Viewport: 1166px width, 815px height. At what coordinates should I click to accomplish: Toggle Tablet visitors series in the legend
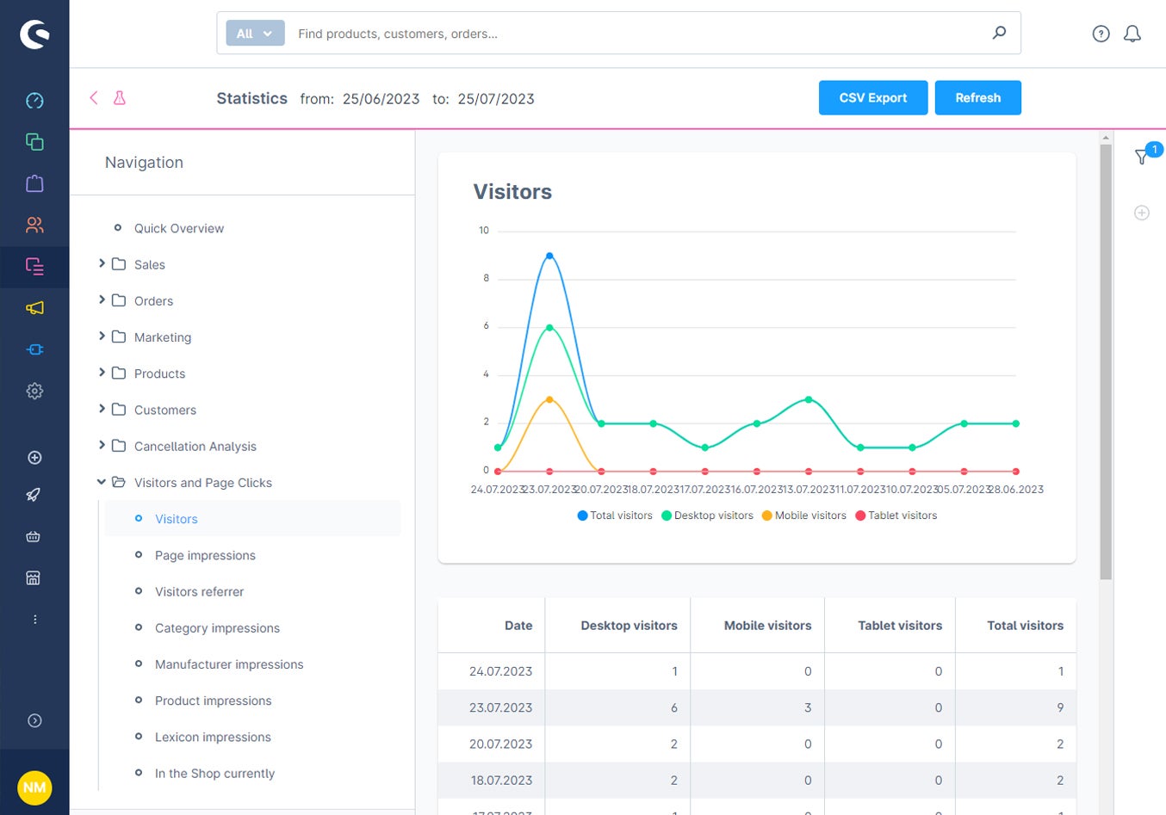(x=896, y=516)
